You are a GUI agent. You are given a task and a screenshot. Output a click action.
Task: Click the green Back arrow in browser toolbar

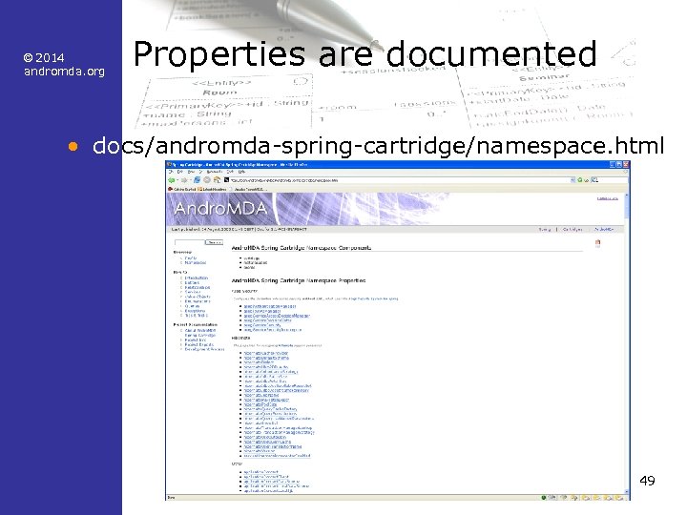pos(172,180)
